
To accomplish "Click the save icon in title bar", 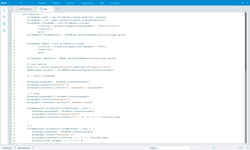I will click(x=21, y=3).
